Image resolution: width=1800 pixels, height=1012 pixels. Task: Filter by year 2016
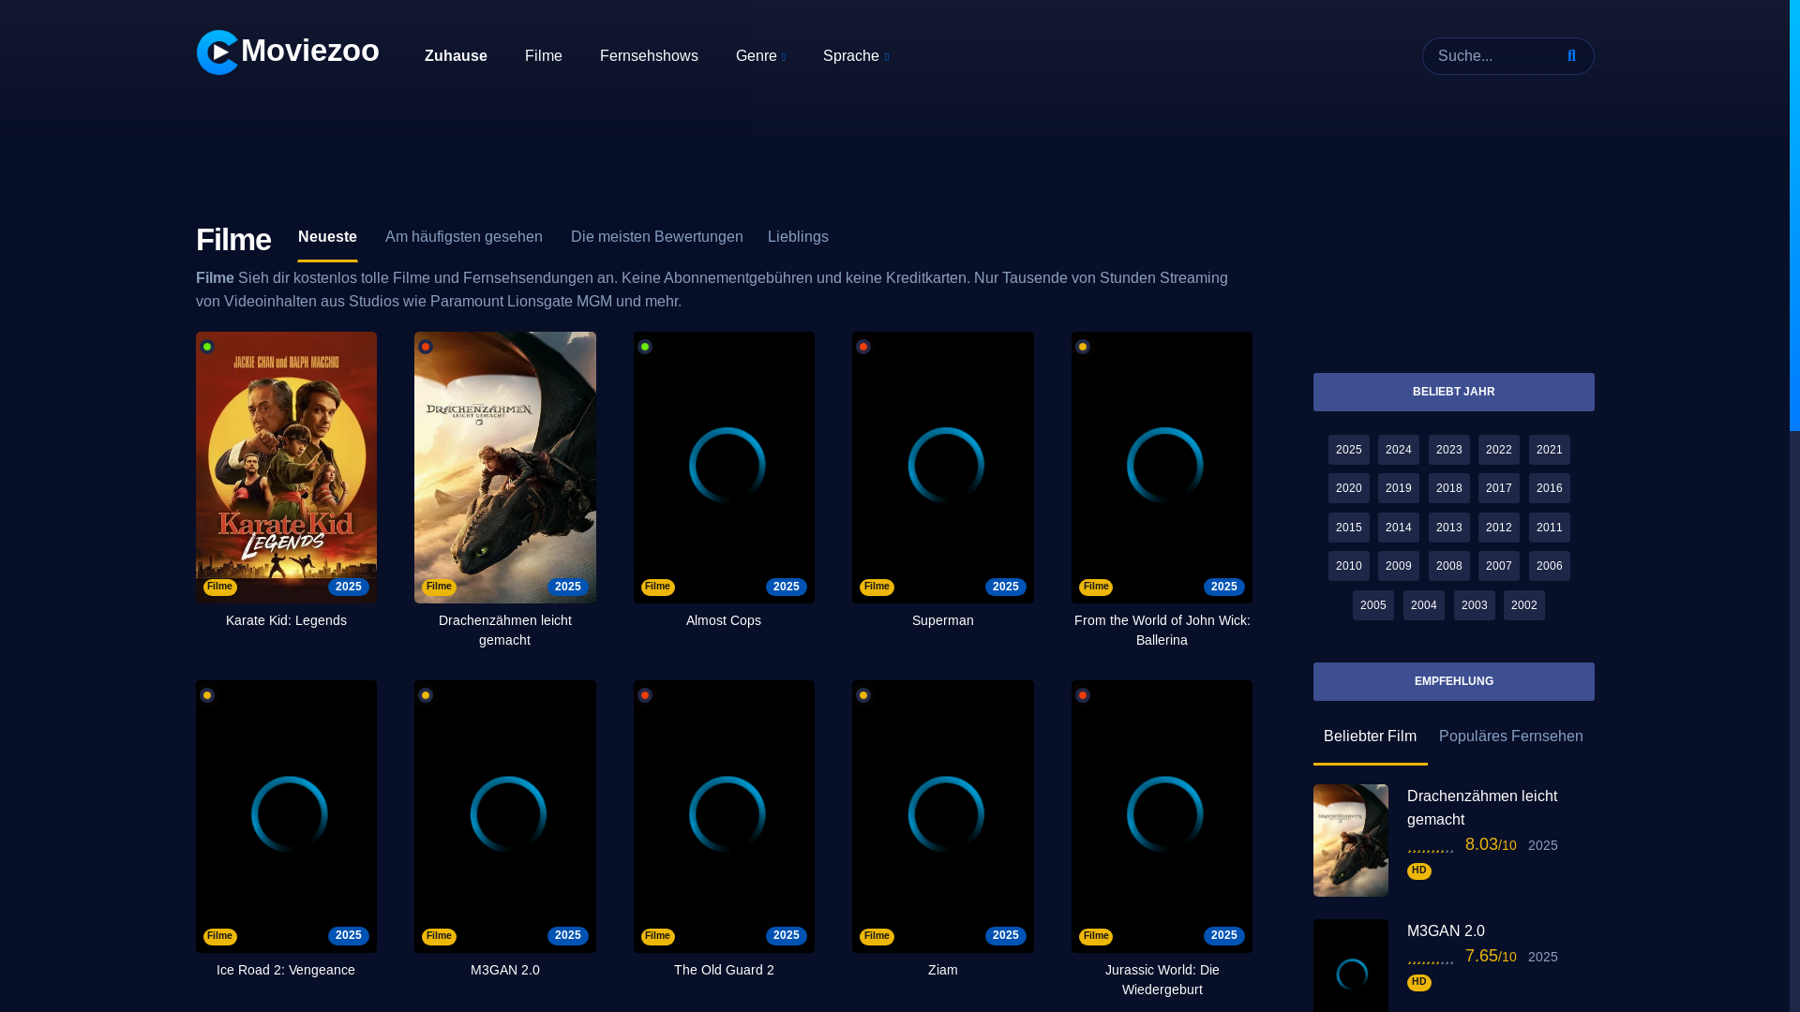(x=1549, y=488)
